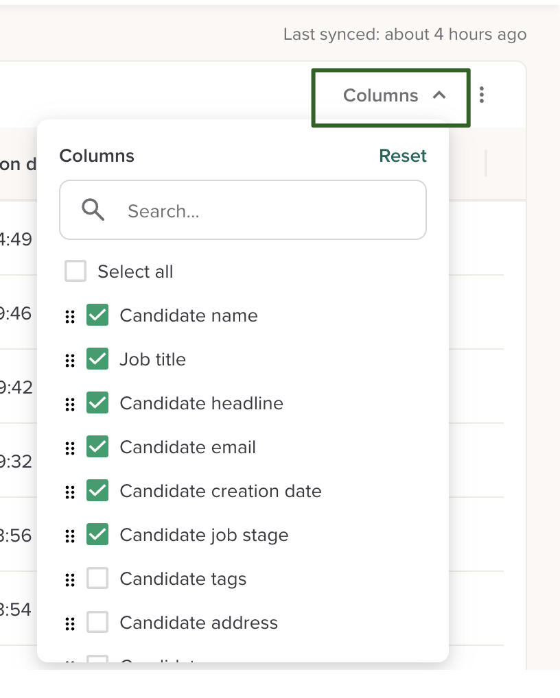Focus the column Search input field
Screen dimensions: 560x698
(x=268, y=210)
